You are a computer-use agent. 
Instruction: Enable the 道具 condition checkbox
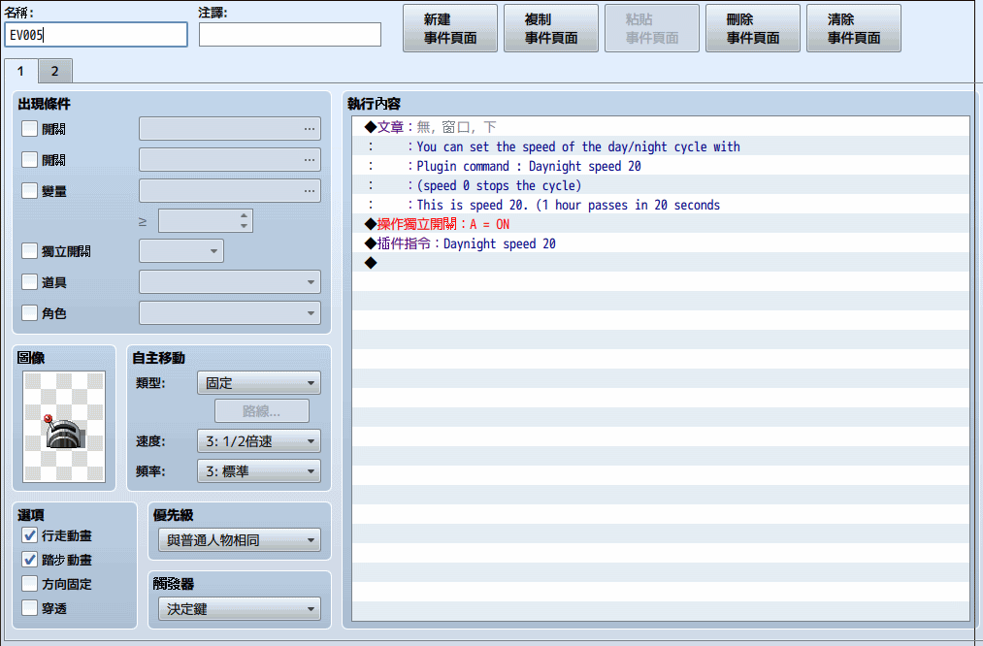click(x=29, y=282)
